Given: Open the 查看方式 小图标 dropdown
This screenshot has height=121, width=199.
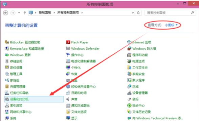Looking at the screenshot, I should (x=171, y=25).
